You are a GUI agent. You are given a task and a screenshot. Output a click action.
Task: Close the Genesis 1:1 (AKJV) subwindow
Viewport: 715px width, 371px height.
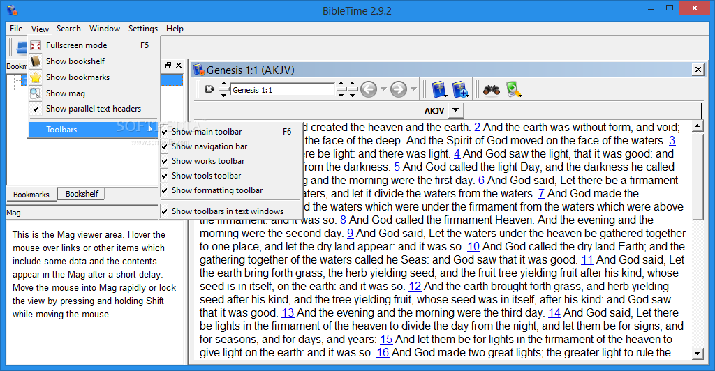[698, 69]
